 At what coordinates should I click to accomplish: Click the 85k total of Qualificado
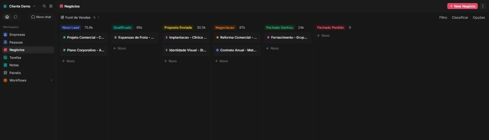point(139,27)
